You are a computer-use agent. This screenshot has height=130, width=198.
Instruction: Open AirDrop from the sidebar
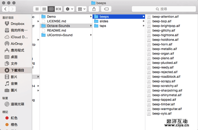click(17, 44)
